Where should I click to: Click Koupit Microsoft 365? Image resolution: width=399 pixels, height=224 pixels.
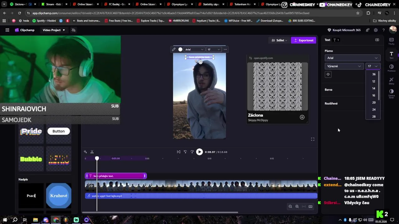(x=344, y=30)
